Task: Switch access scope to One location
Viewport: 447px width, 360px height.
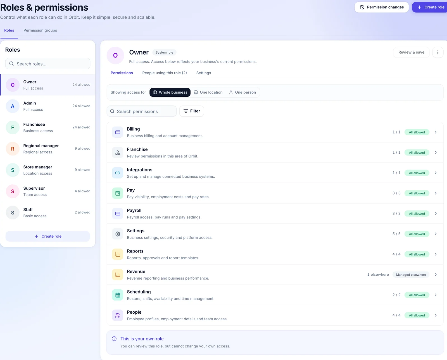Action: pos(208,92)
